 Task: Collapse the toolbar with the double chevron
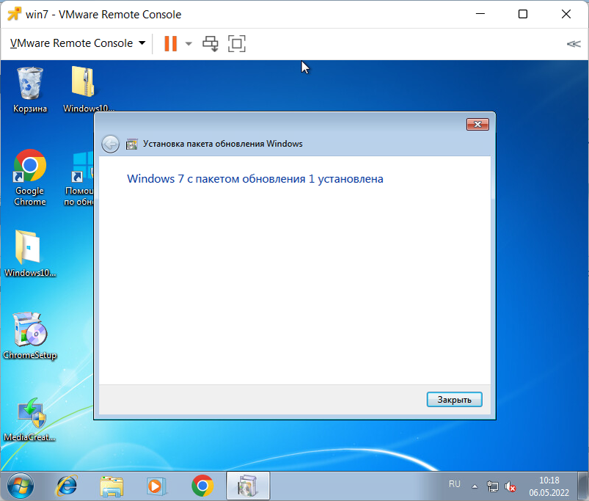574,44
